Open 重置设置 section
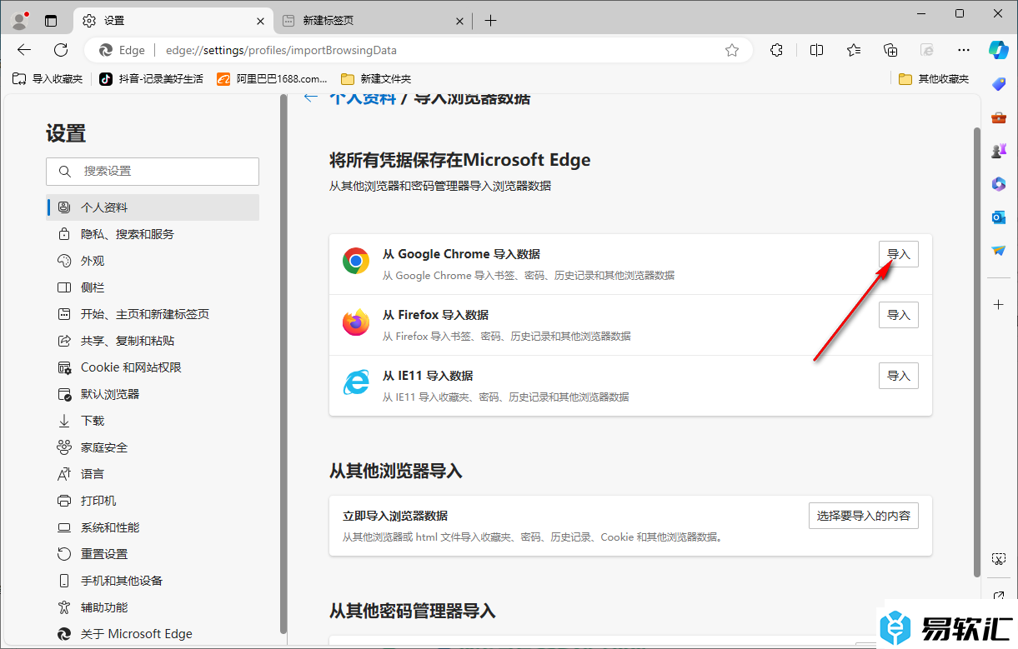1018x649 pixels. (153, 554)
